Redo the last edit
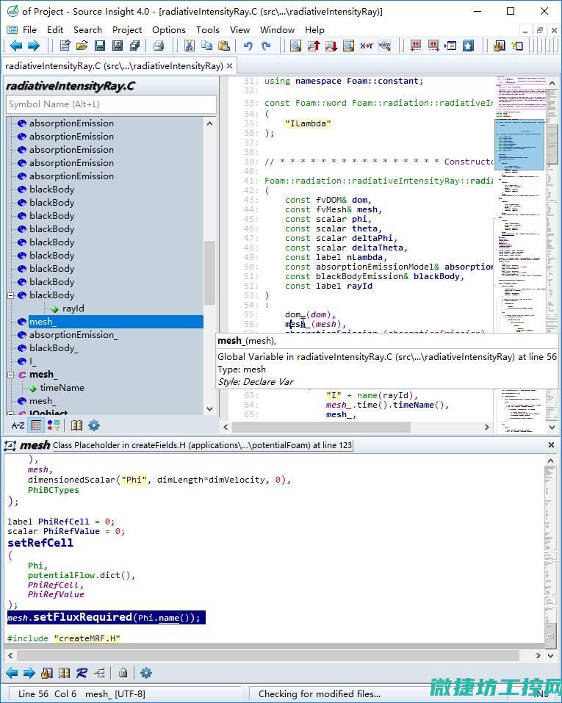This screenshot has height=703, width=562. click(266, 46)
